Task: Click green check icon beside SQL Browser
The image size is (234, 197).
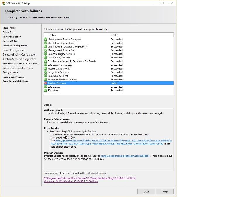Action: tap(46, 87)
